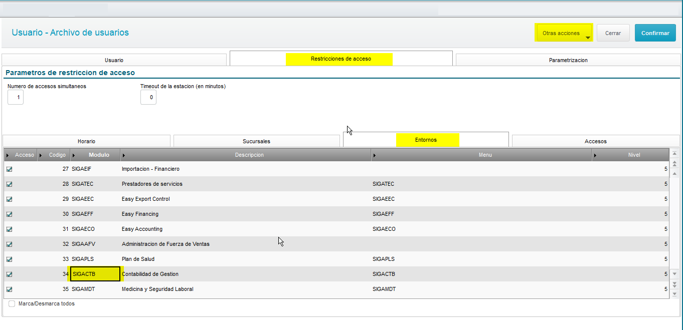Disable access for SIGAEFF module
Image resolution: width=683 pixels, height=330 pixels.
click(x=9, y=214)
